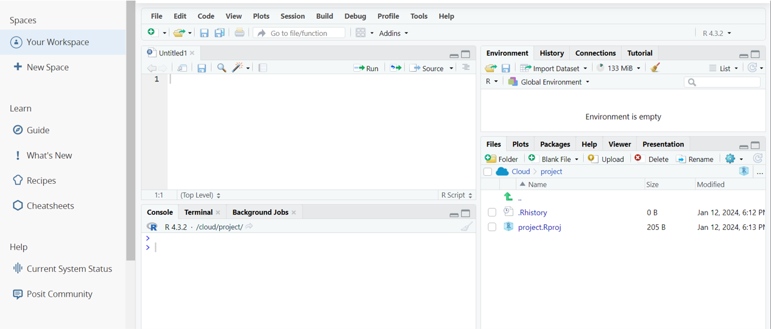The image size is (771, 329).
Task: Print the current file icon
Action: pos(239,33)
